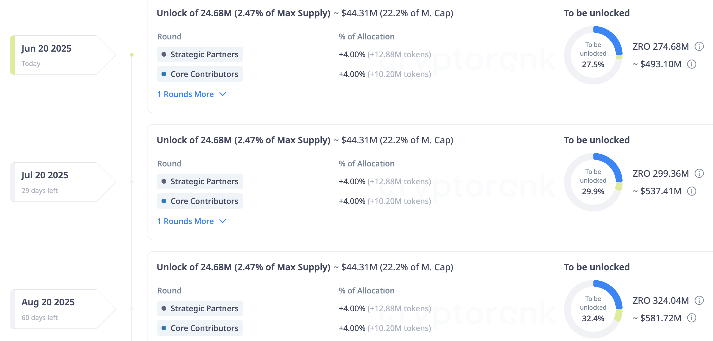Click the 32.4% to be unlocked donut chart
Image resolution: width=713 pixels, height=341 pixels.
pyautogui.click(x=593, y=309)
